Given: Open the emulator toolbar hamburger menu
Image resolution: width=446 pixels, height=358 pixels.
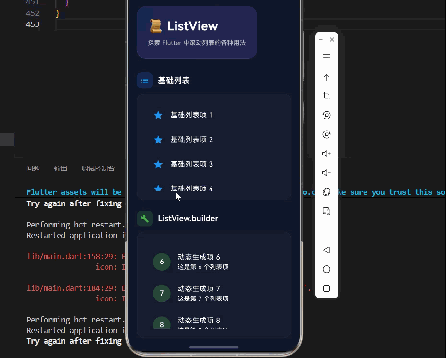Looking at the screenshot, I should [x=327, y=57].
